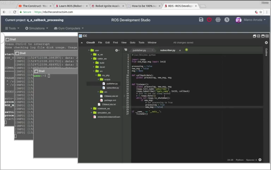Click the Python language mode in status bar
271x170 pixels.
pos(240,160)
